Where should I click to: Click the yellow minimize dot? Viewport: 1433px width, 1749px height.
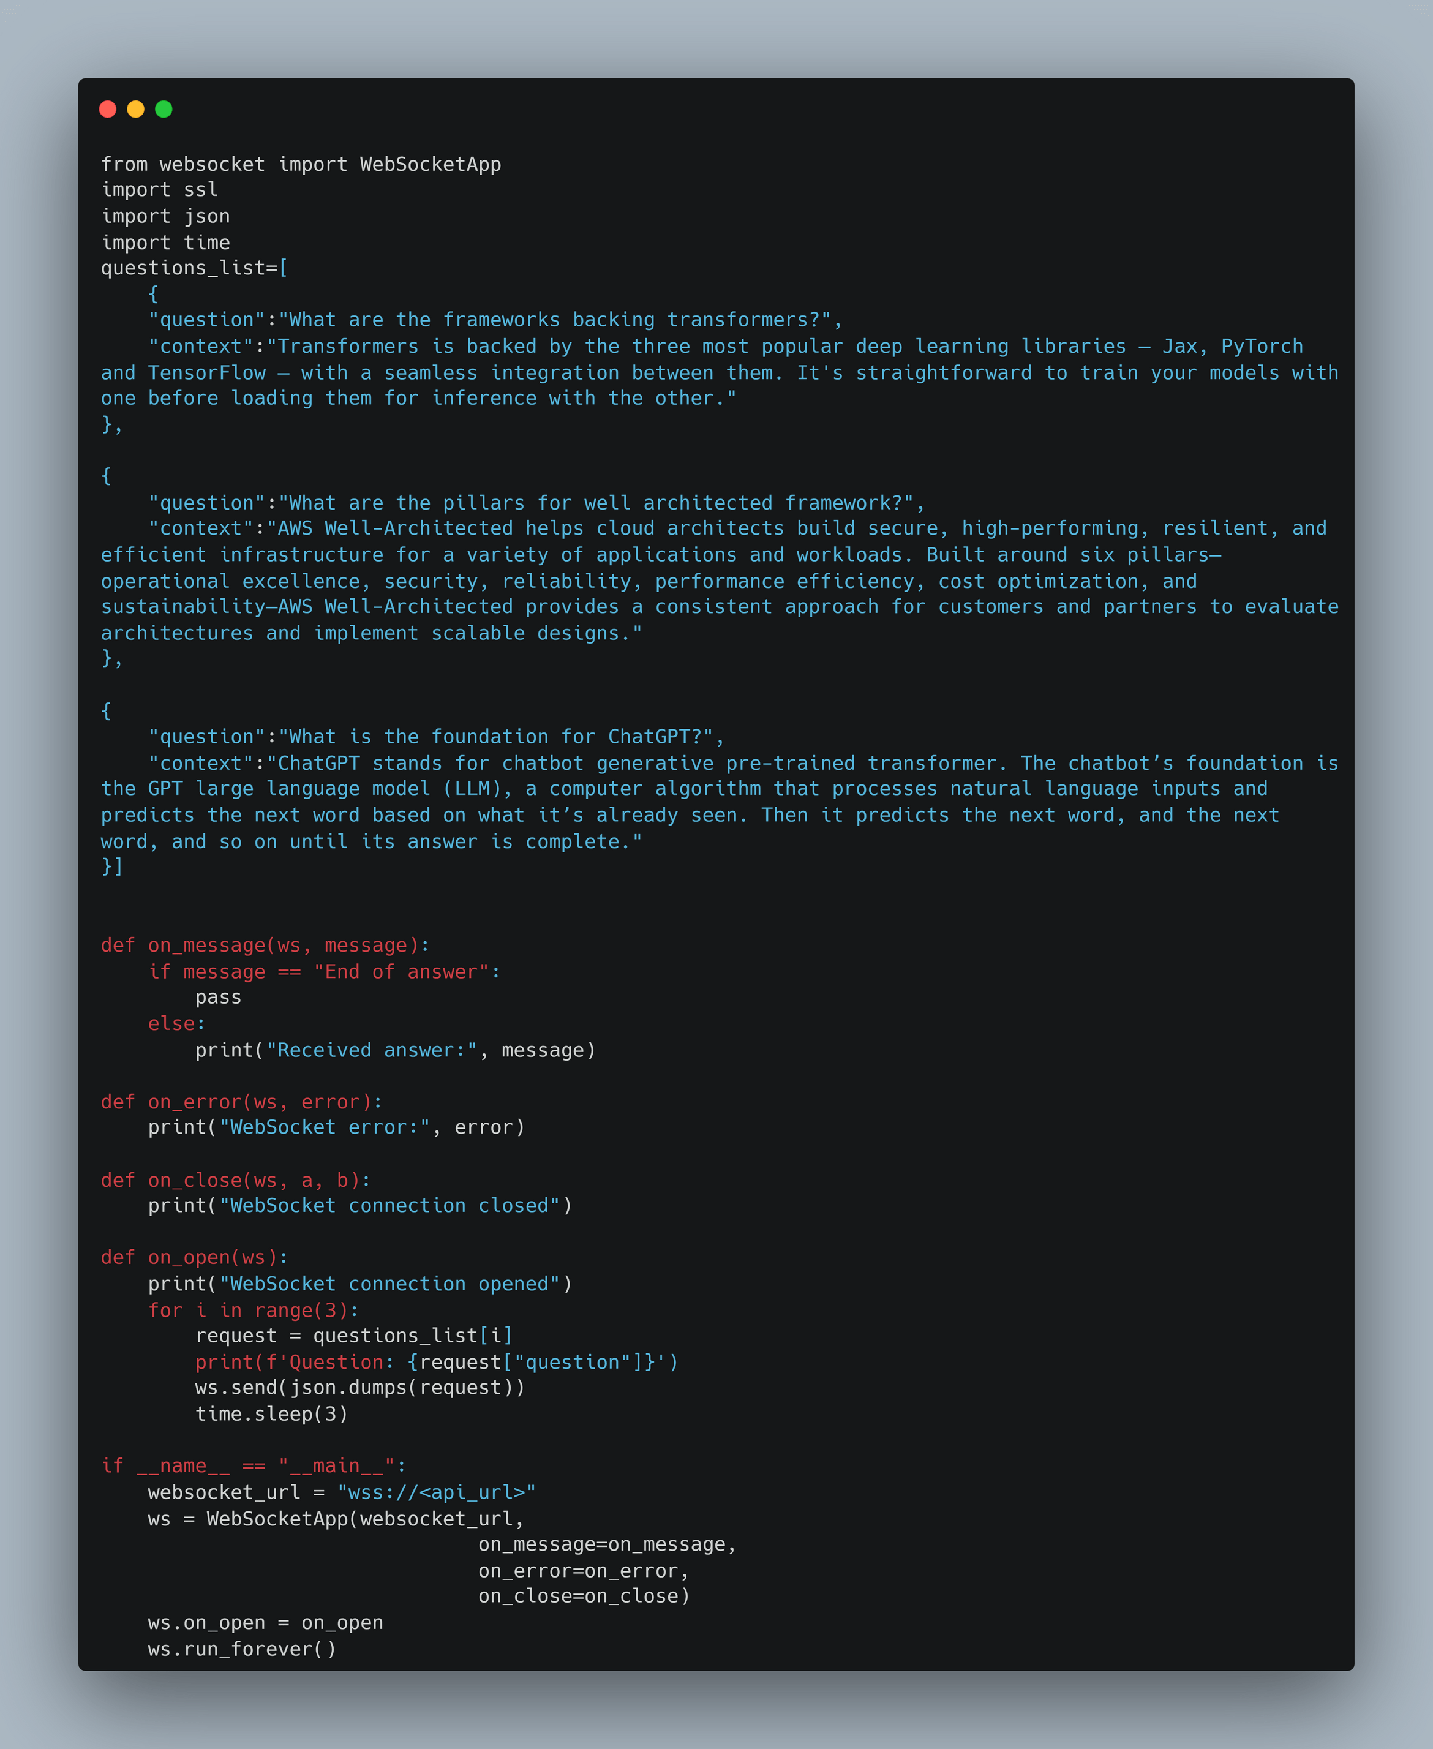135,109
